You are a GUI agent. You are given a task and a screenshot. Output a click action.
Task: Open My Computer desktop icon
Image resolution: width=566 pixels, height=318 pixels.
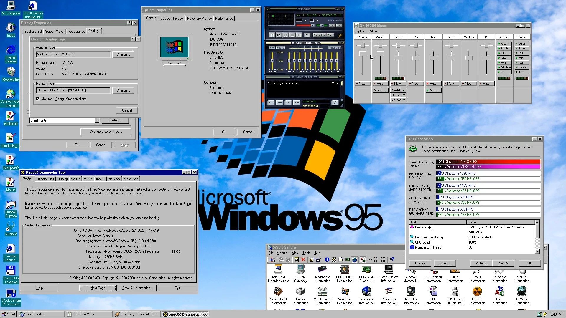(11, 8)
